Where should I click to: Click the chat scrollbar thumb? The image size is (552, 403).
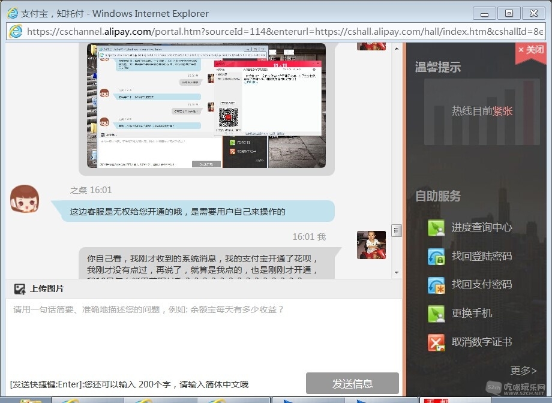[397, 230]
